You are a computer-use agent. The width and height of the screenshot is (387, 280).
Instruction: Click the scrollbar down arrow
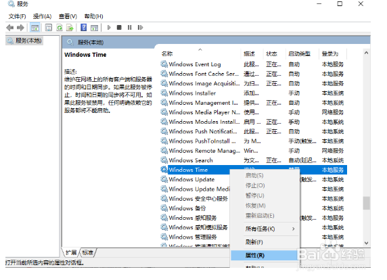[366, 243]
